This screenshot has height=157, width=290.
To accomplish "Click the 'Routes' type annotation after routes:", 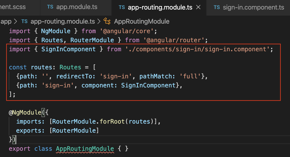I will coord(70,67).
